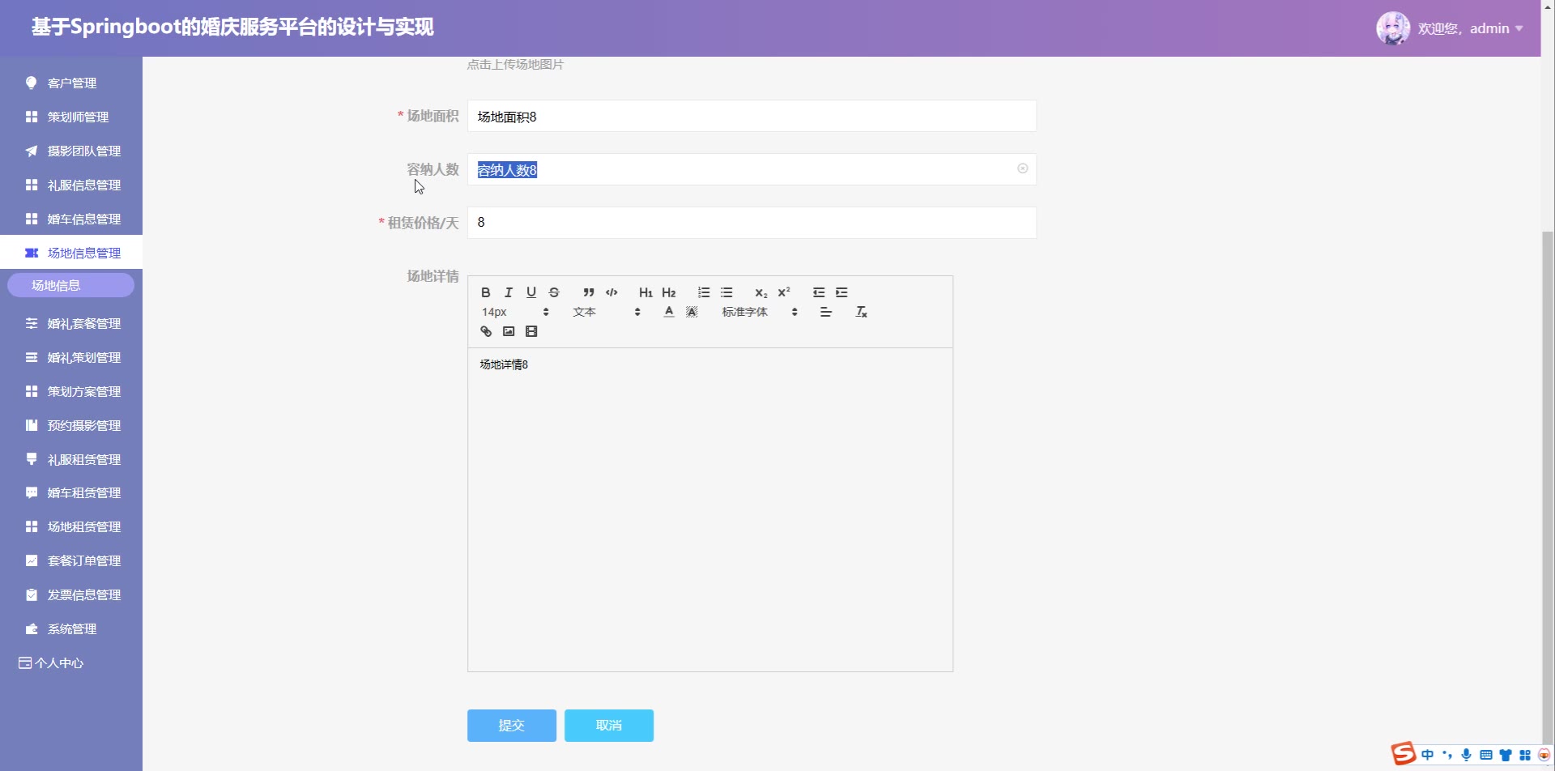Insert a video into the editor
The image size is (1555, 771).
pos(531,331)
